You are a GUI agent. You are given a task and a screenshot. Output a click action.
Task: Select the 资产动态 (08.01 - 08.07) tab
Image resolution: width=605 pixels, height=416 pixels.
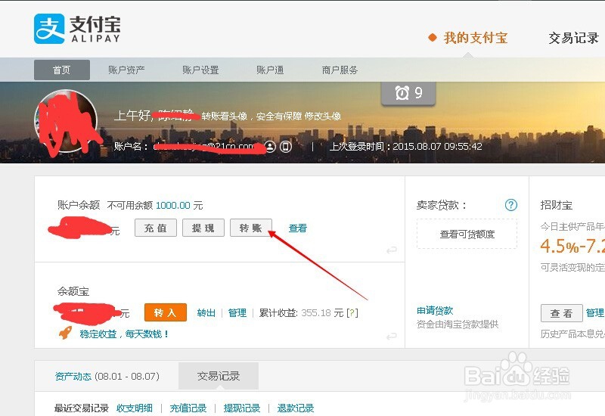107,376
